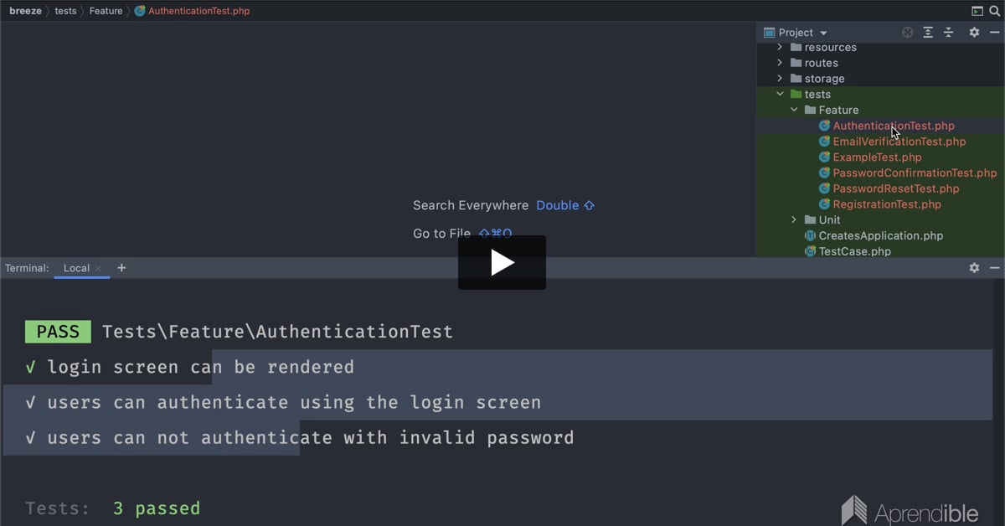Screen dimensions: 1005x526
Task: Click the PHP icon in breadcrumb file name
Action: [140, 11]
